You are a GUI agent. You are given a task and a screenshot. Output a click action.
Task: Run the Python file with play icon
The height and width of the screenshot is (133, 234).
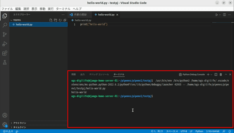coord(216,15)
